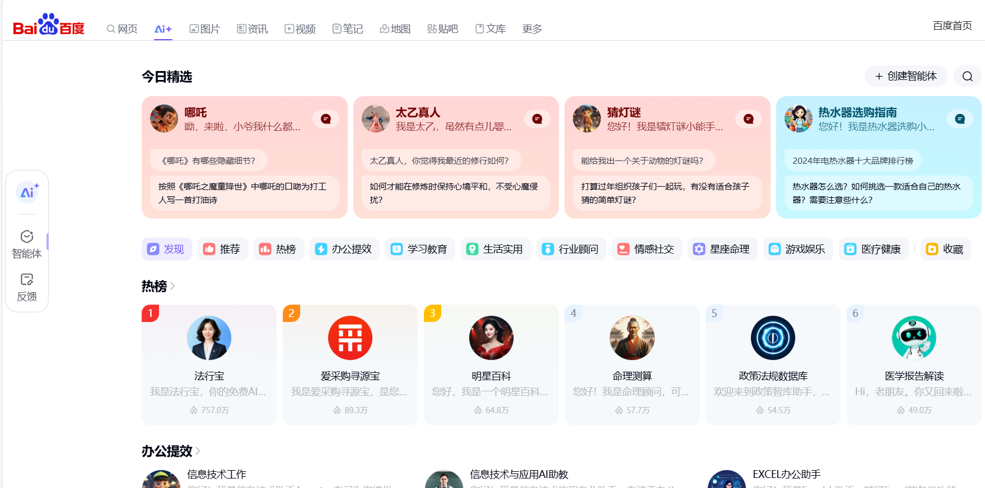Open the 明星百科 agent avatar

pos(491,338)
